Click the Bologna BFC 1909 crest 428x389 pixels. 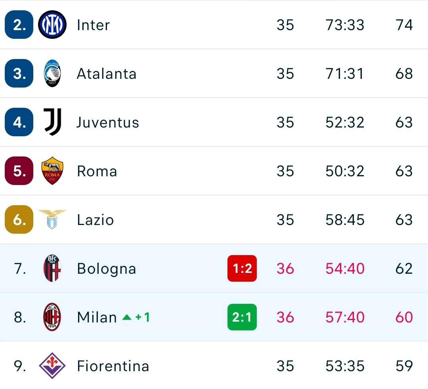coord(52,268)
